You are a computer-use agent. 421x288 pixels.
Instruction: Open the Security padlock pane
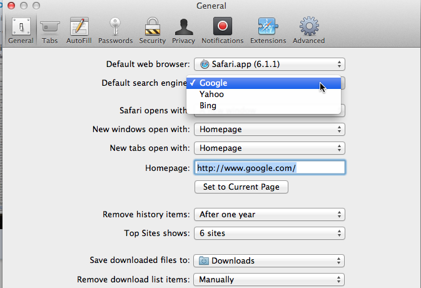(152, 31)
